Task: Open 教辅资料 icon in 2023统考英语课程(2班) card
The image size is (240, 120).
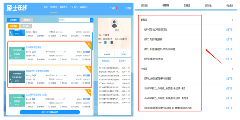Action: 38,107
